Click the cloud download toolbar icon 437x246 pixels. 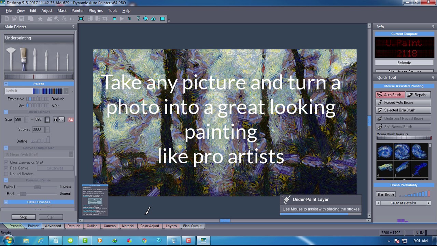point(153,19)
